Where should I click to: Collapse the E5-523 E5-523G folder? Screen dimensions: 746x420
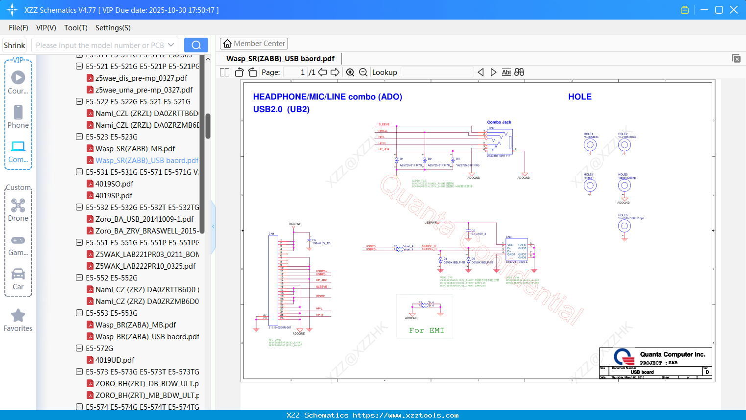(79, 137)
